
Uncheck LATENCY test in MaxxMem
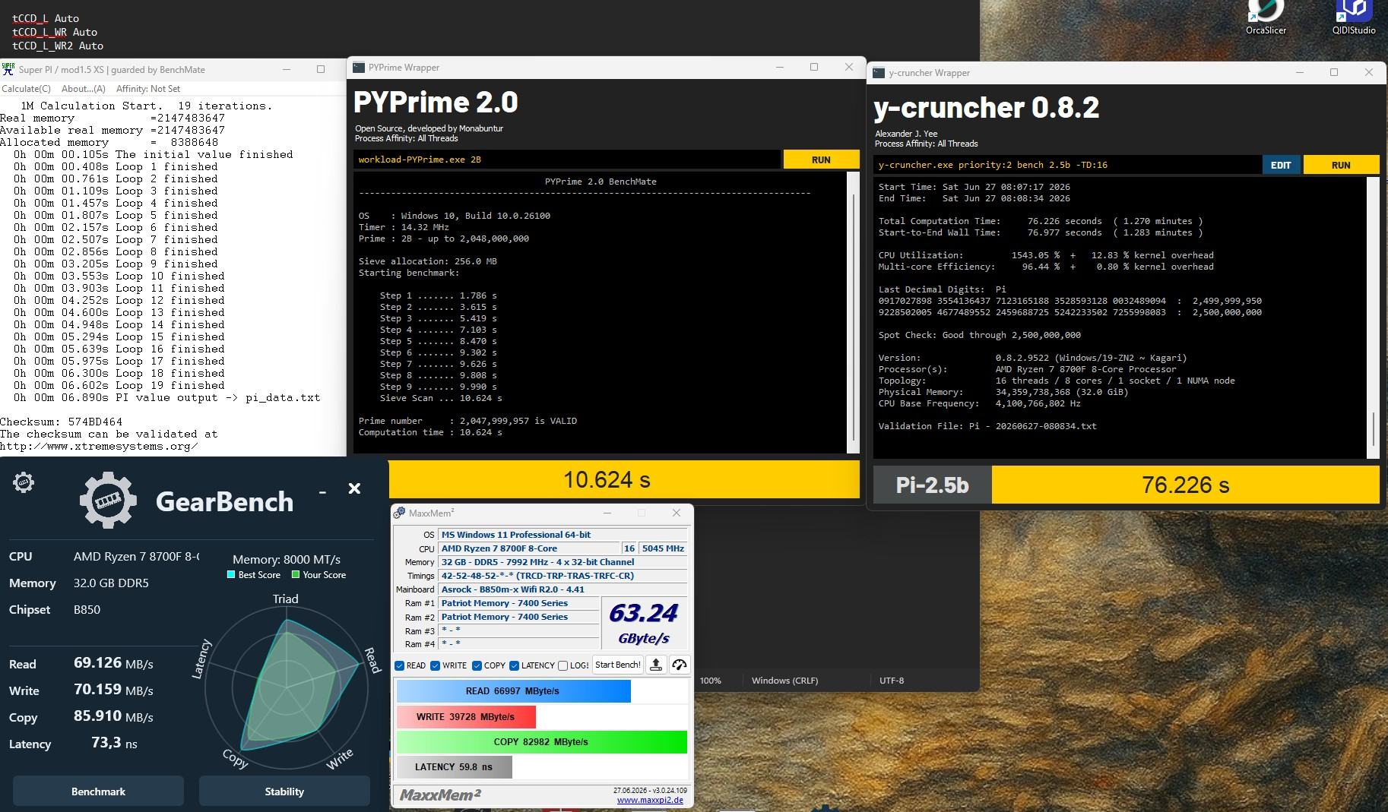[x=514, y=665]
